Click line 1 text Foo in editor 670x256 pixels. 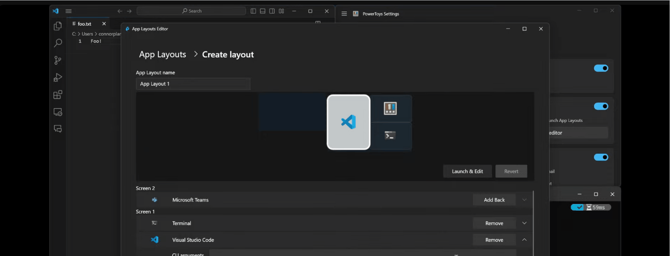pos(96,41)
